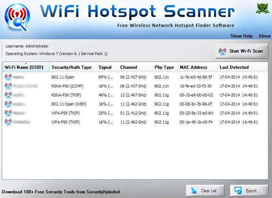Sort by Wi-Fi Name (SSID) column
This screenshot has height=198, width=272.
pyautogui.click(x=26, y=67)
